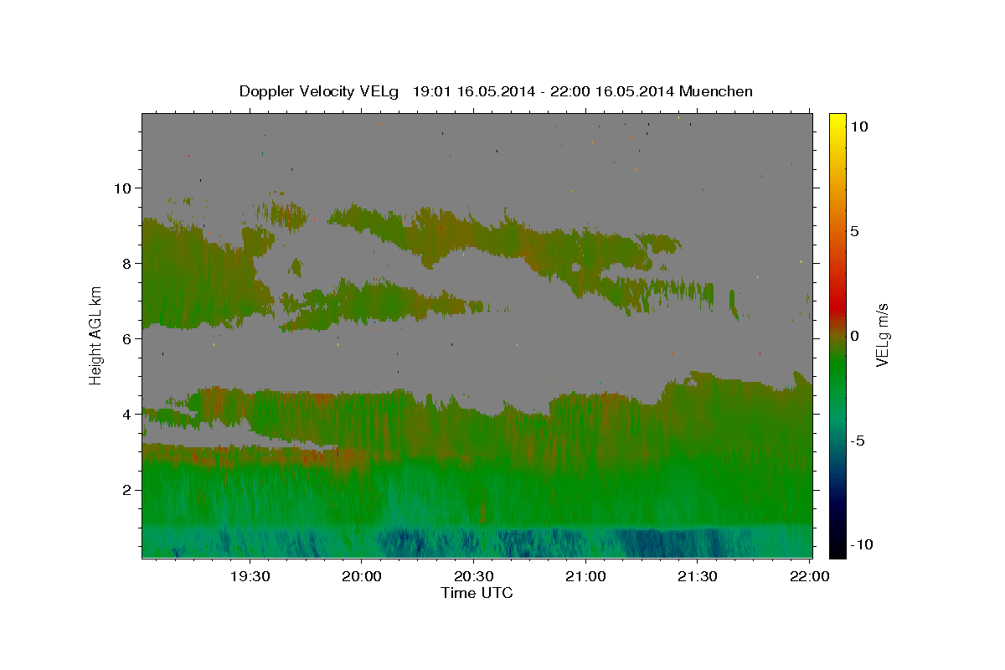Pick the yellow top of the colorbar
This screenshot has height=670, width=1005.
click(x=837, y=121)
